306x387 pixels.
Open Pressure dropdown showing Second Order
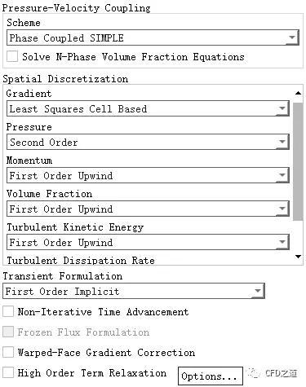148,142
